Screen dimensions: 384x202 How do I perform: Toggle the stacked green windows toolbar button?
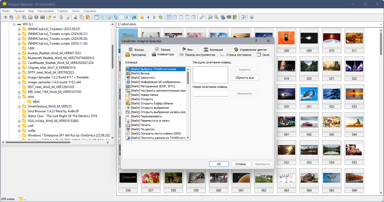click(134, 17)
